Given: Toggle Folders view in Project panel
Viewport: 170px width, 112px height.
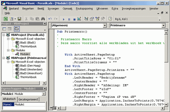Looking at the screenshot, I should pyautogui.click(x=17, y=29).
